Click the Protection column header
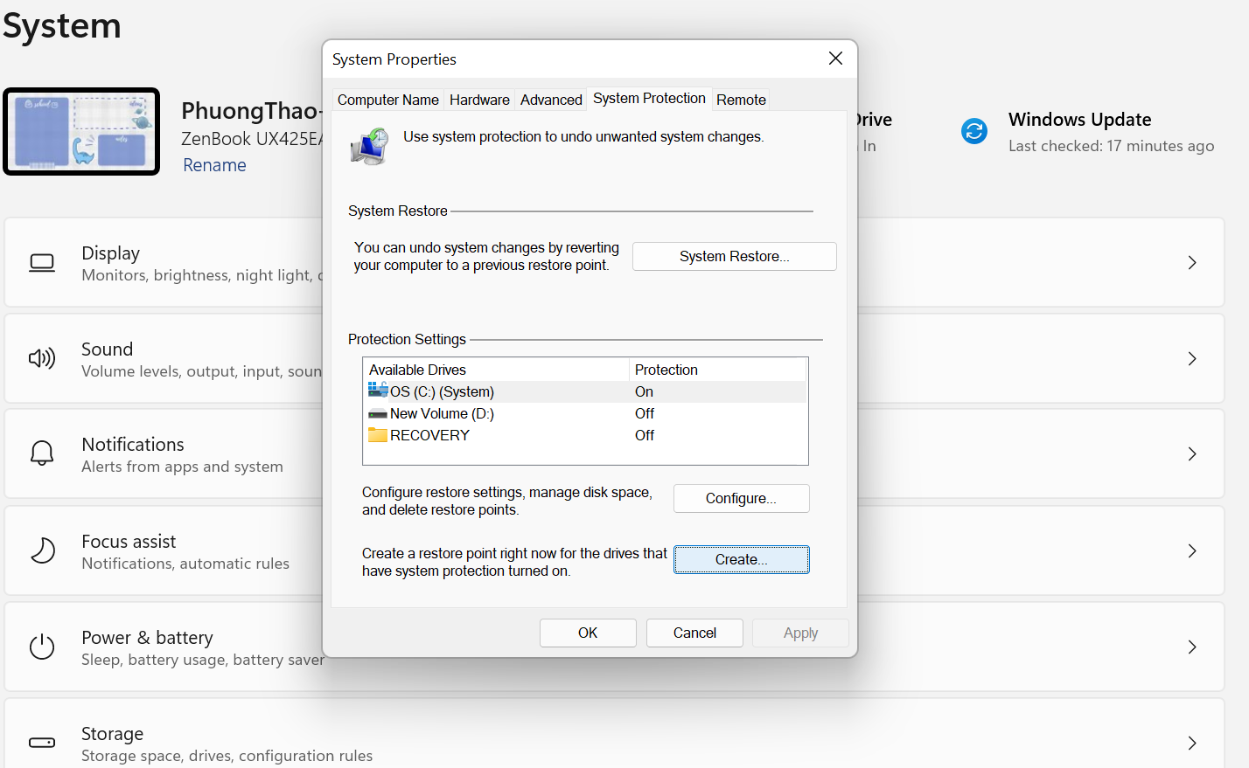The height and width of the screenshot is (768, 1249). [x=718, y=370]
